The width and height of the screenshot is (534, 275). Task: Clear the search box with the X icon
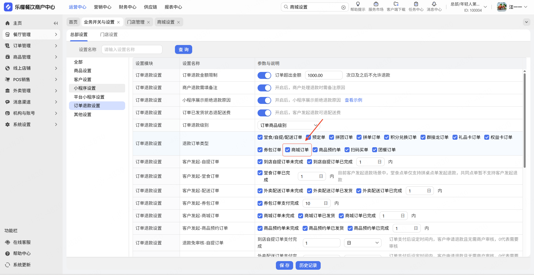coord(343,7)
